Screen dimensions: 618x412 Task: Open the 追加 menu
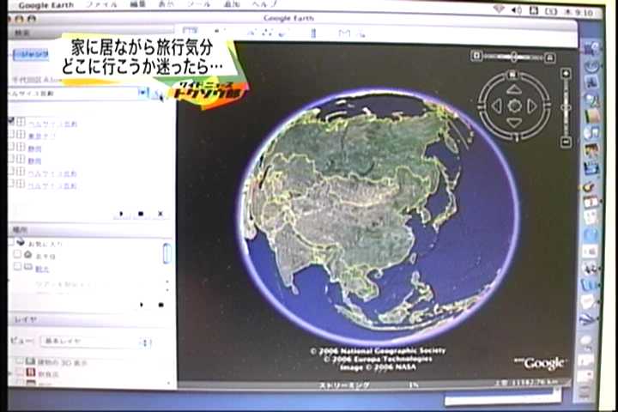click(x=232, y=4)
